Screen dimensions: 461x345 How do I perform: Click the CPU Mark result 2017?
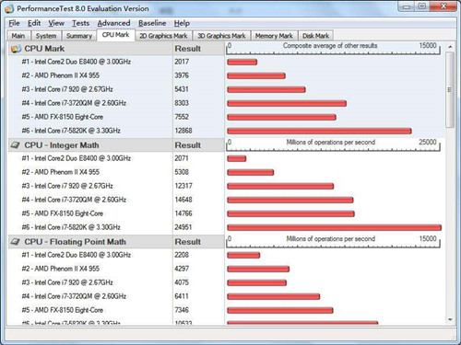[182, 62]
